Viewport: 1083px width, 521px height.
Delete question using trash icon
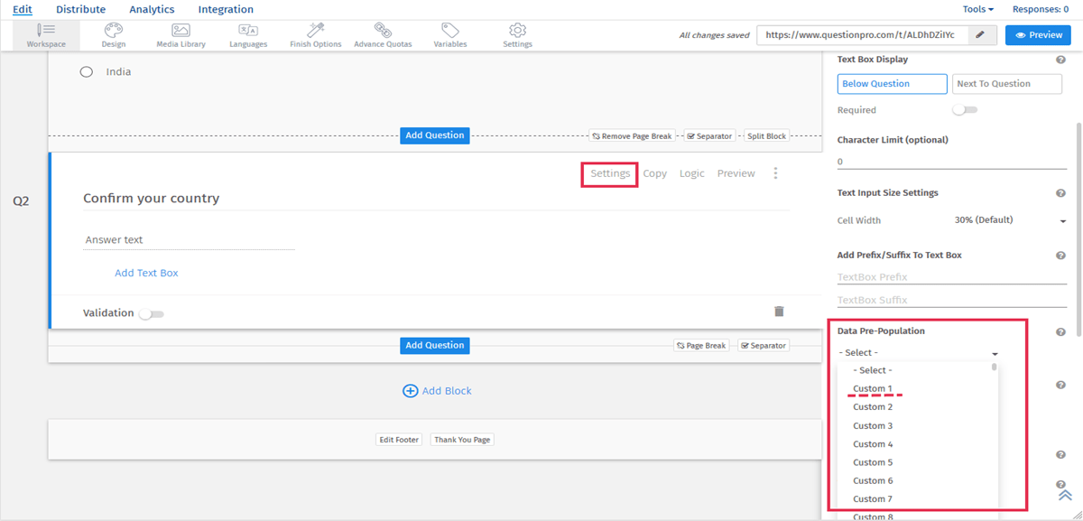click(779, 312)
